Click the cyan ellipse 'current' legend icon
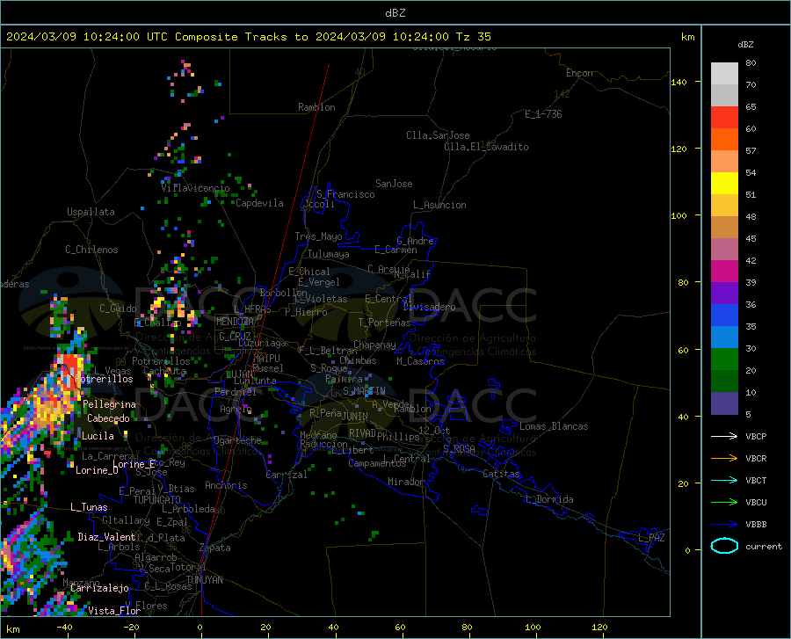Screen dimensions: 791x639 [724, 546]
